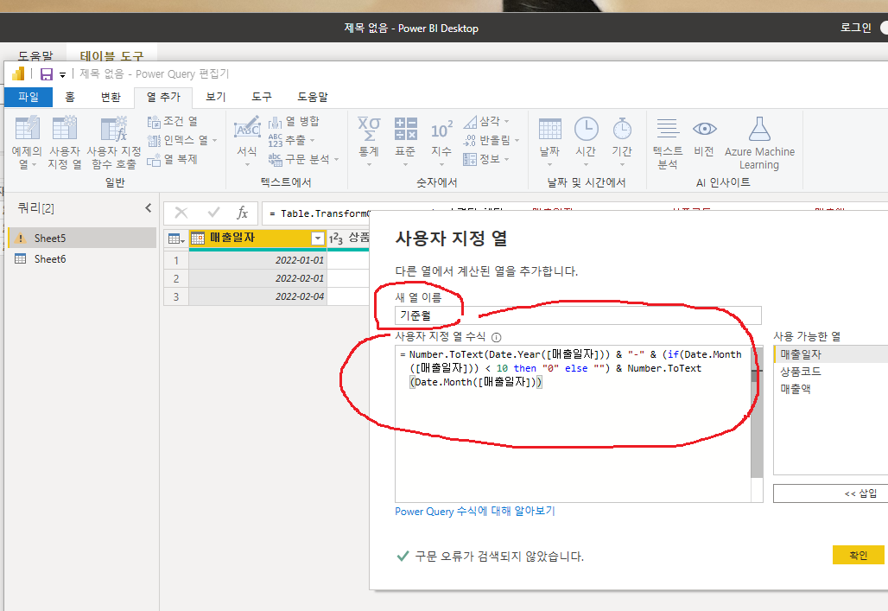Add an 인덱스 열

[x=179, y=140]
